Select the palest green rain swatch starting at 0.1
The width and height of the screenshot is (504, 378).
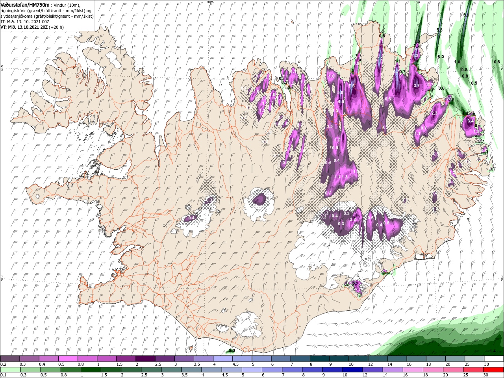10,370
